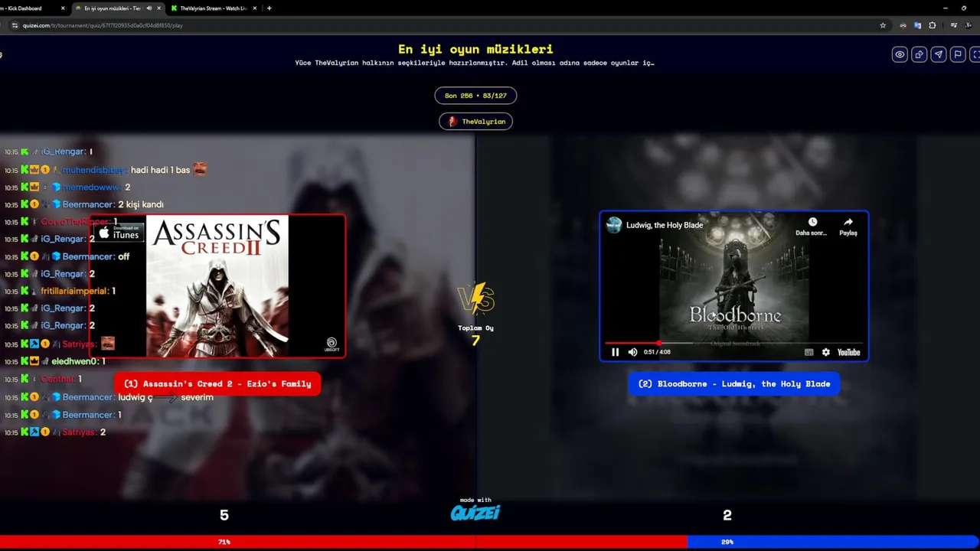Viewport: 980px width, 551px height.
Task: Click the TheValyrian creator badge
Action: pos(475,122)
